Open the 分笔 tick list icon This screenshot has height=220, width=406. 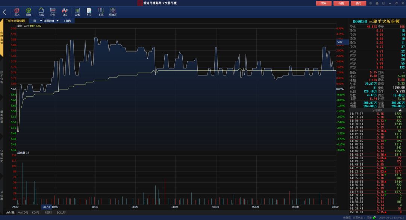pos(77,12)
